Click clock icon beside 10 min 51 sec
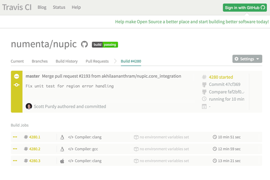This screenshot has width=270, height=180. pos(215,137)
